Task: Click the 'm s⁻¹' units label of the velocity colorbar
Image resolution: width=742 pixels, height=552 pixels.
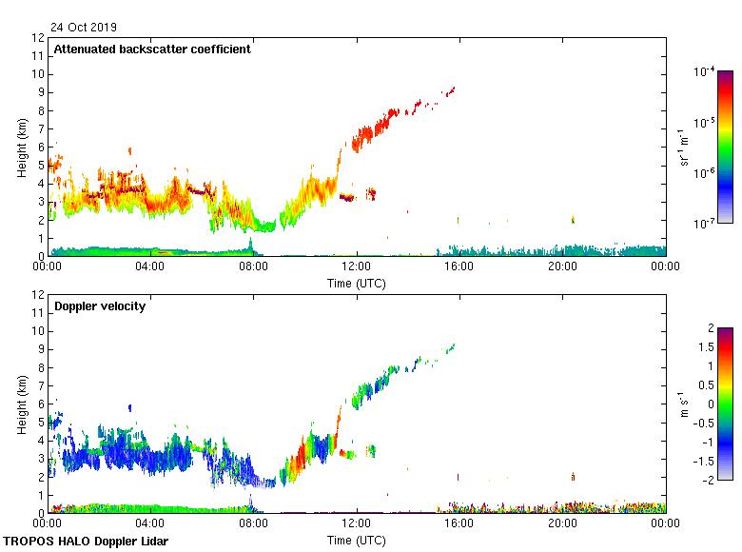Action: [685, 404]
